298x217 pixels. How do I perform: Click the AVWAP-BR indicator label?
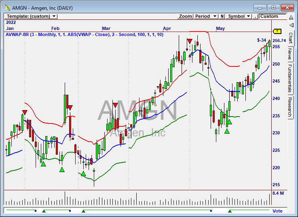[x=85, y=34]
